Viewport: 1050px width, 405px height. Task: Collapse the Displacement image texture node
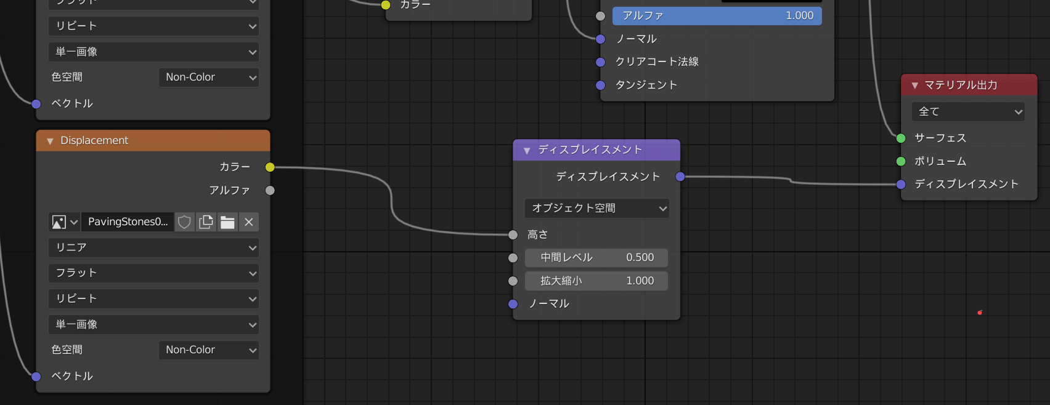pos(50,141)
